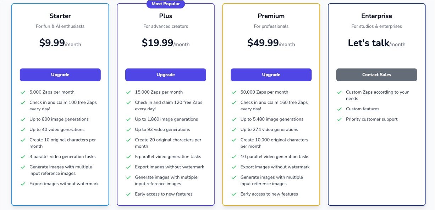Click the Contact Sales button
Viewport: 435px width, 210px height.
click(376, 75)
